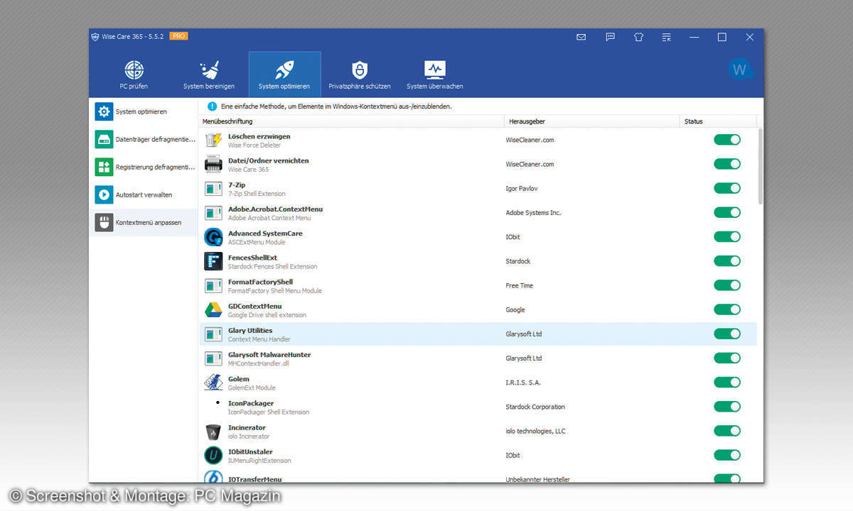853x511 pixels.
Task: Disable the Golem context entry
Action: tap(727, 383)
